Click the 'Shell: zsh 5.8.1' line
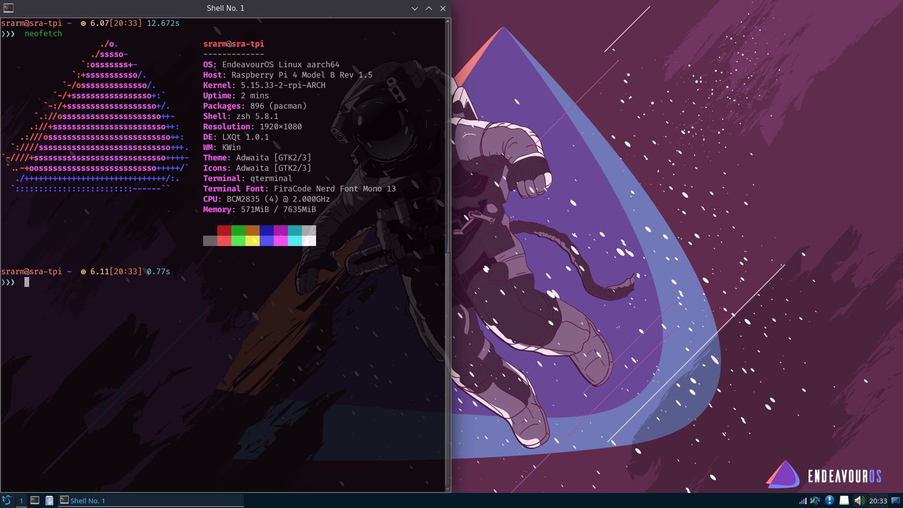903x508 pixels. coord(241,116)
